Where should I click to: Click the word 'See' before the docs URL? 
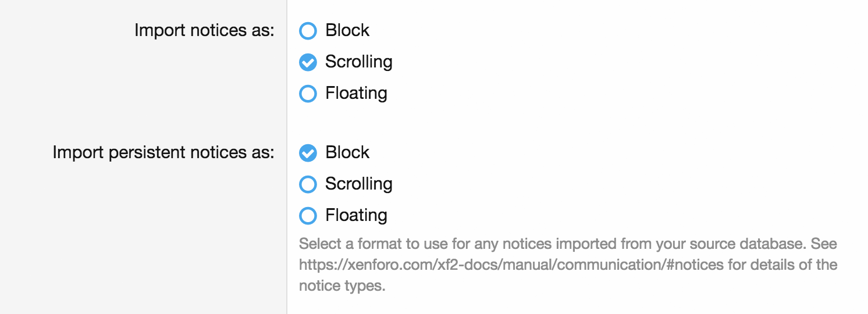[x=824, y=243]
